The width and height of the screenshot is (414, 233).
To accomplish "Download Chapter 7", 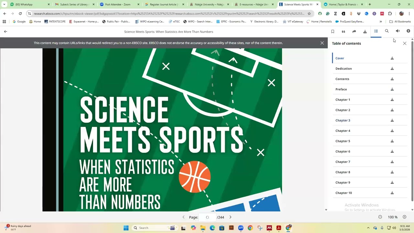I will coord(392,162).
